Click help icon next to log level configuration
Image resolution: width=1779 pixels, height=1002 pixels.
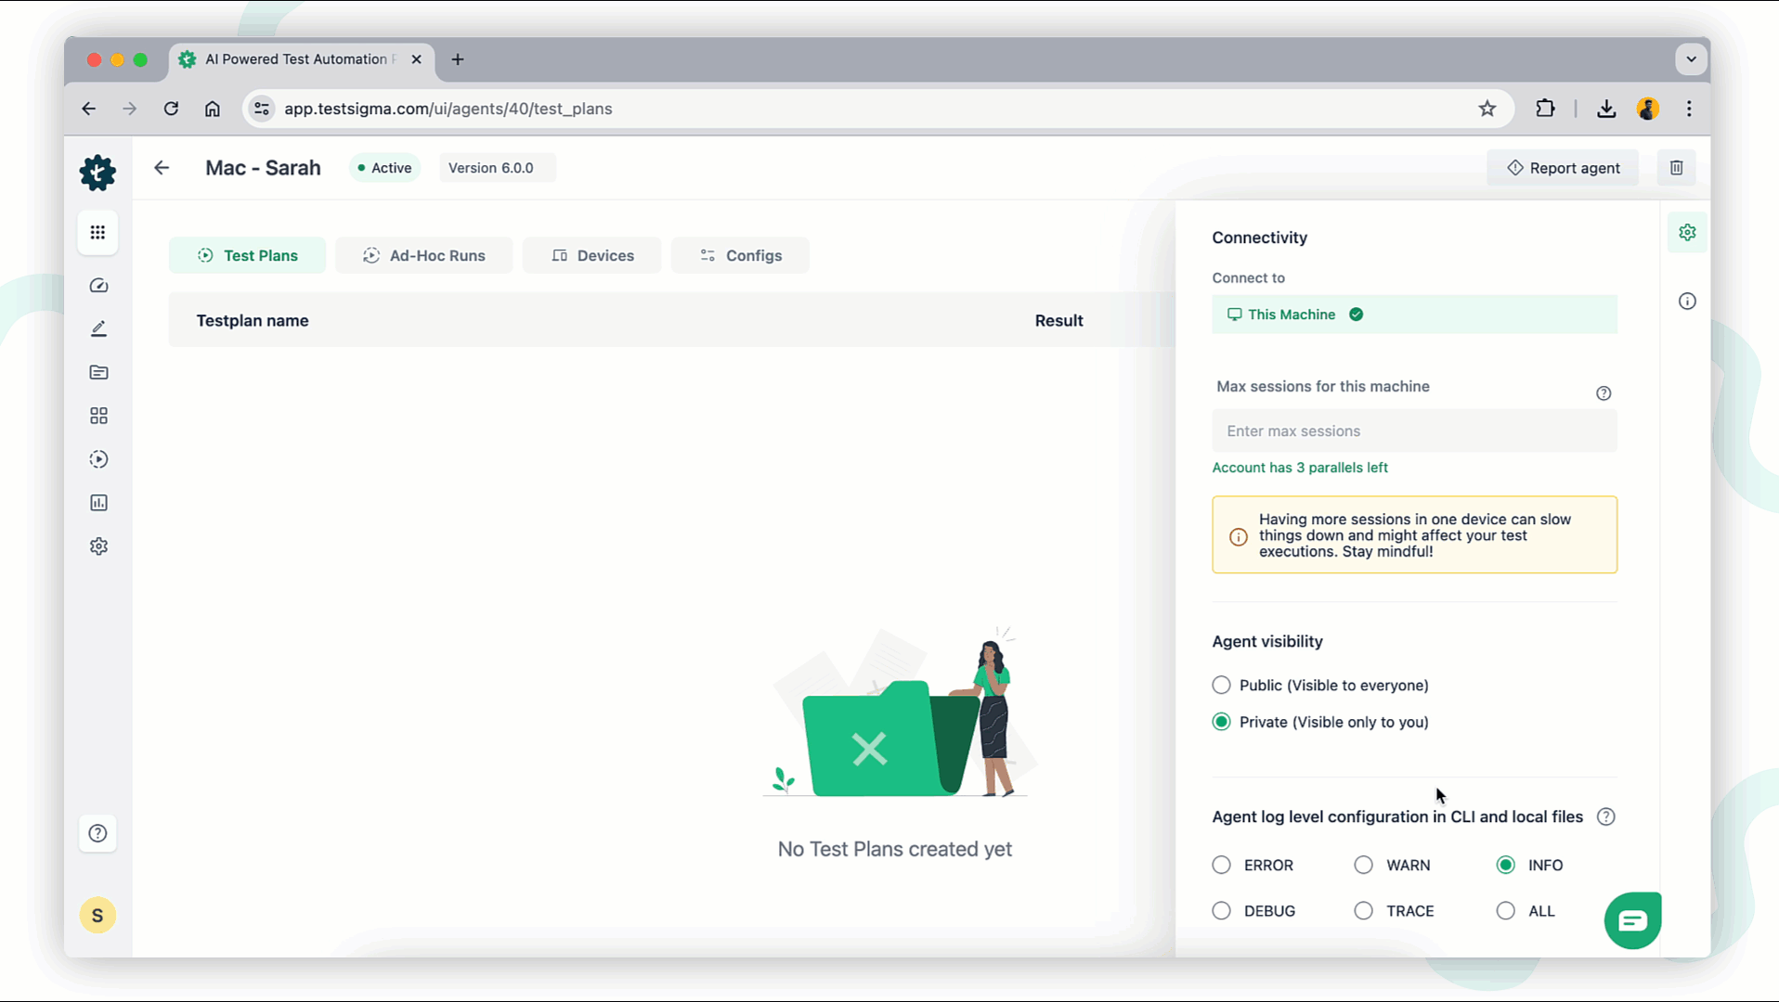coord(1606,816)
